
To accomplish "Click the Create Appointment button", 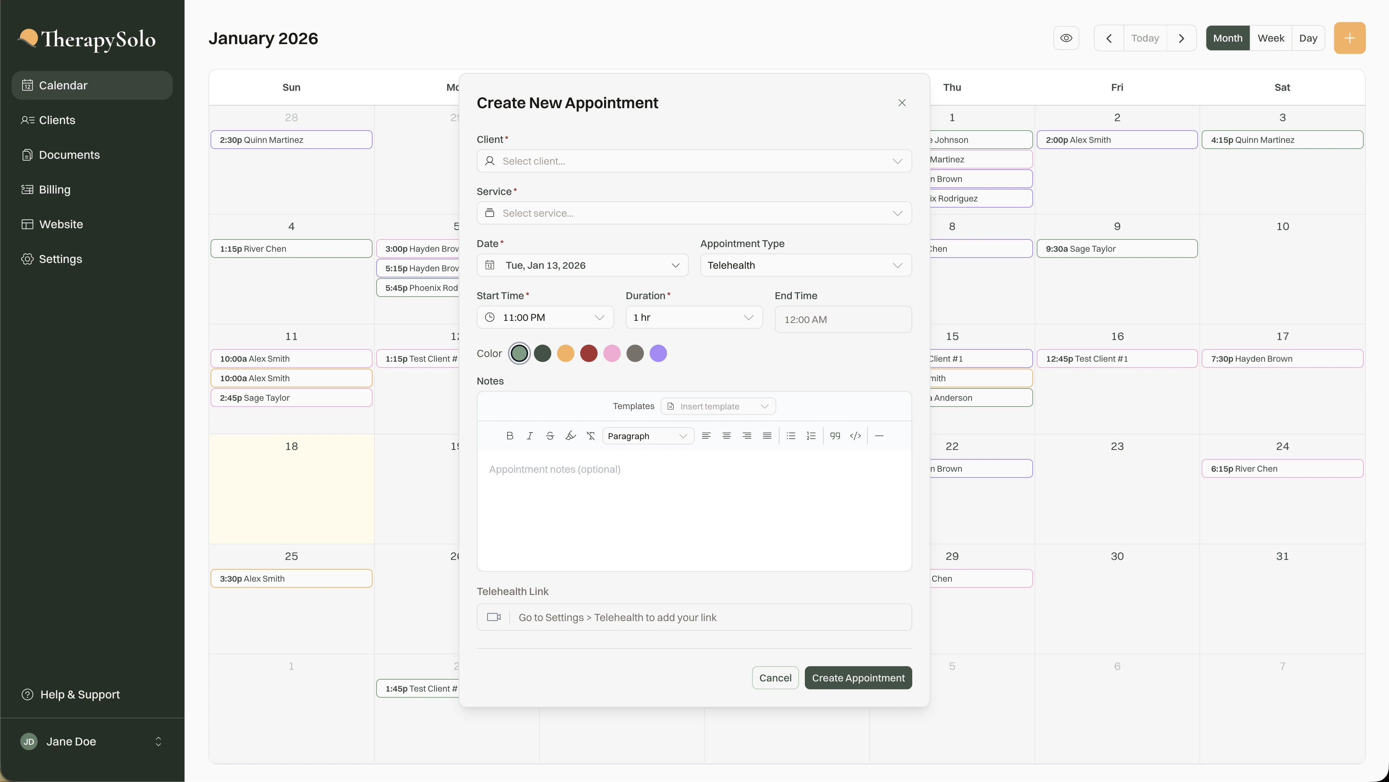I will coord(858,677).
